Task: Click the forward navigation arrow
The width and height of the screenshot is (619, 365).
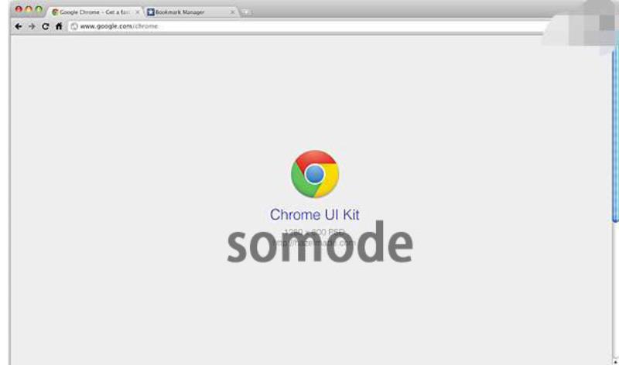Action: (x=32, y=26)
